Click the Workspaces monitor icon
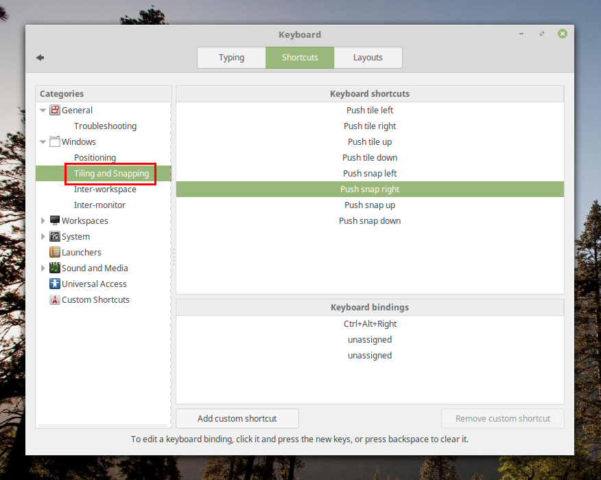 pyautogui.click(x=55, y=221)
